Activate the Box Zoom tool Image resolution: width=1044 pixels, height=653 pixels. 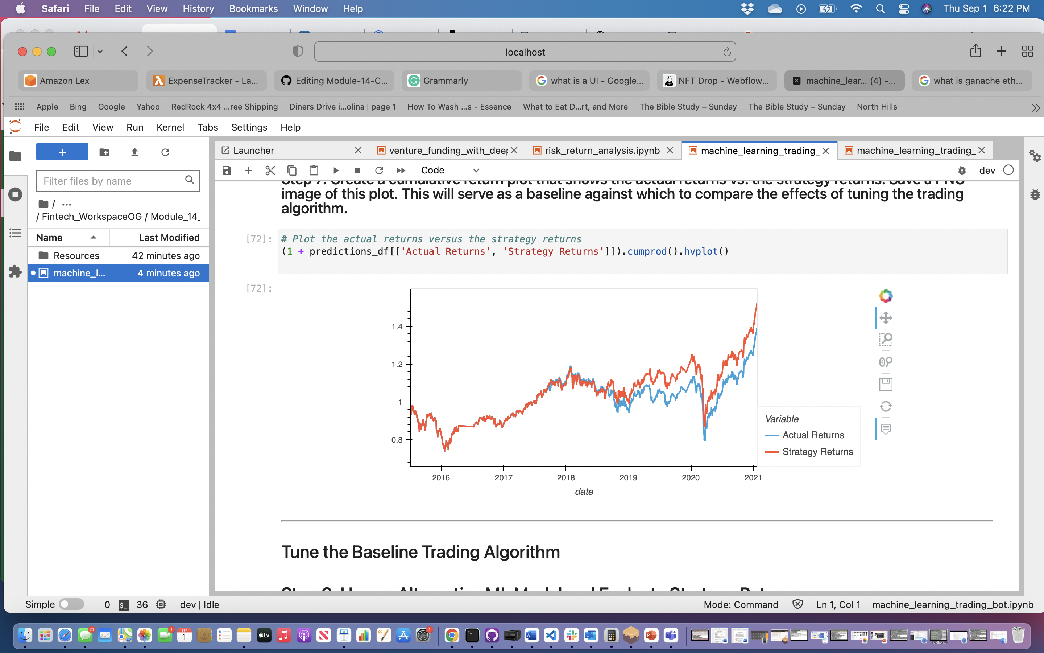pos(885,340)
